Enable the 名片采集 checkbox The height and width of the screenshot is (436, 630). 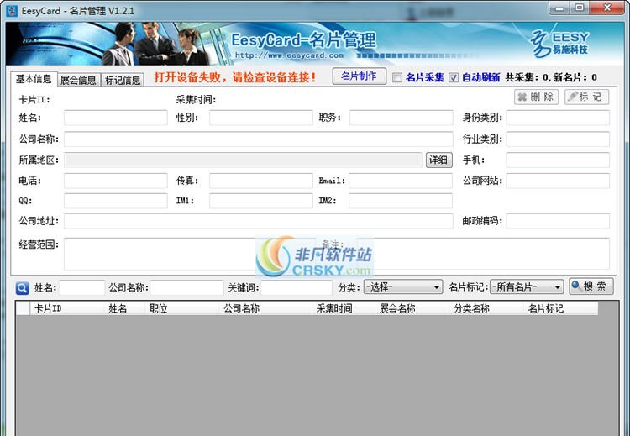tap(397, 77)
